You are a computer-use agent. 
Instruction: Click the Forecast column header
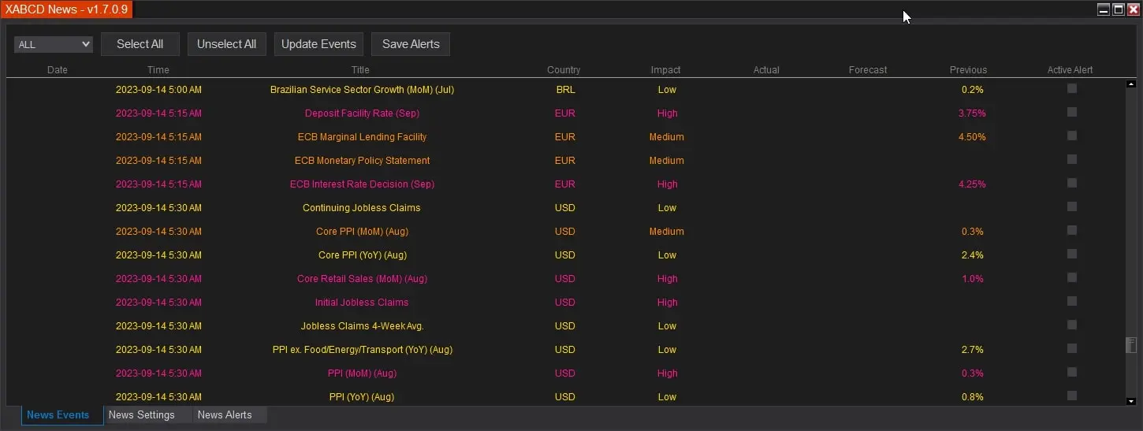(x=868, y=70)
